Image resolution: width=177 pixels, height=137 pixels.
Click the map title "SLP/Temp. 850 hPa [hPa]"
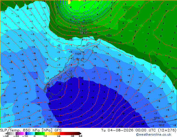[x=26, y=130]
